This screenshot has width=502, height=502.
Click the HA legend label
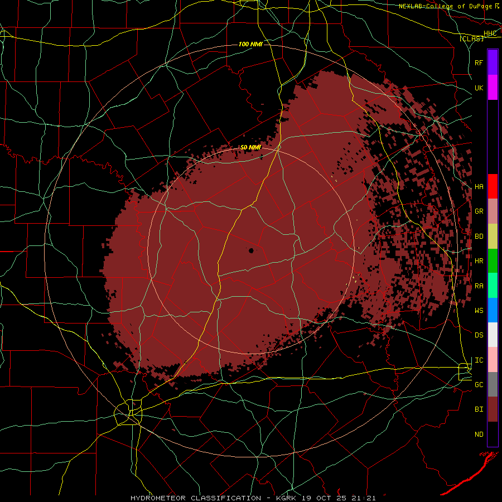click(479, 187)
